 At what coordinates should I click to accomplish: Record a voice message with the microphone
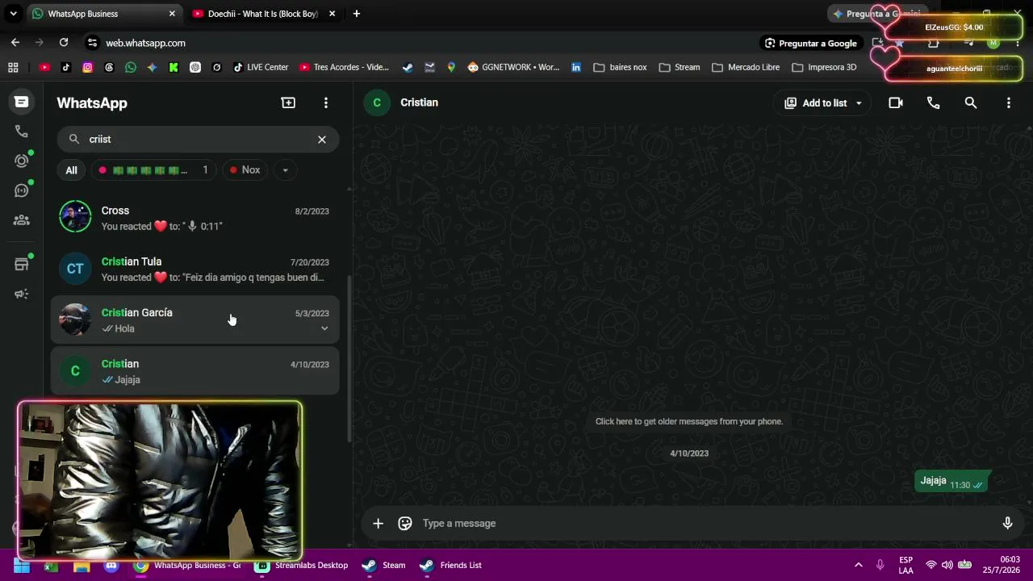click(x=1007, y=524)
